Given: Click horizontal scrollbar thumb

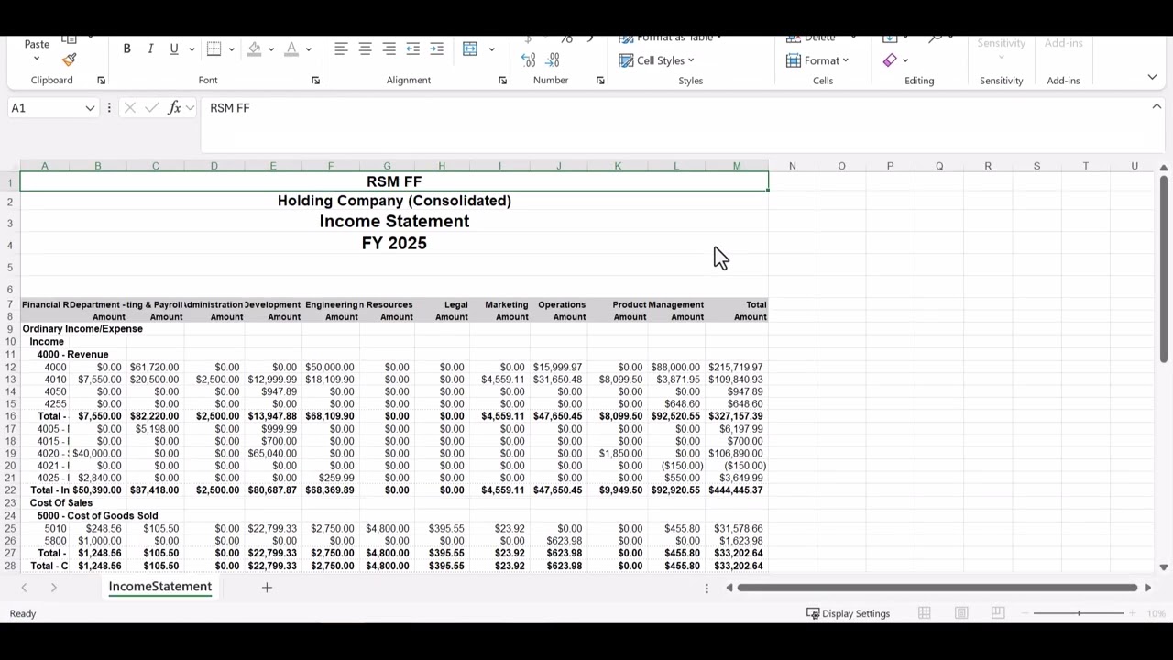Looking at the screenshot, I should click(x=937, y=588).
